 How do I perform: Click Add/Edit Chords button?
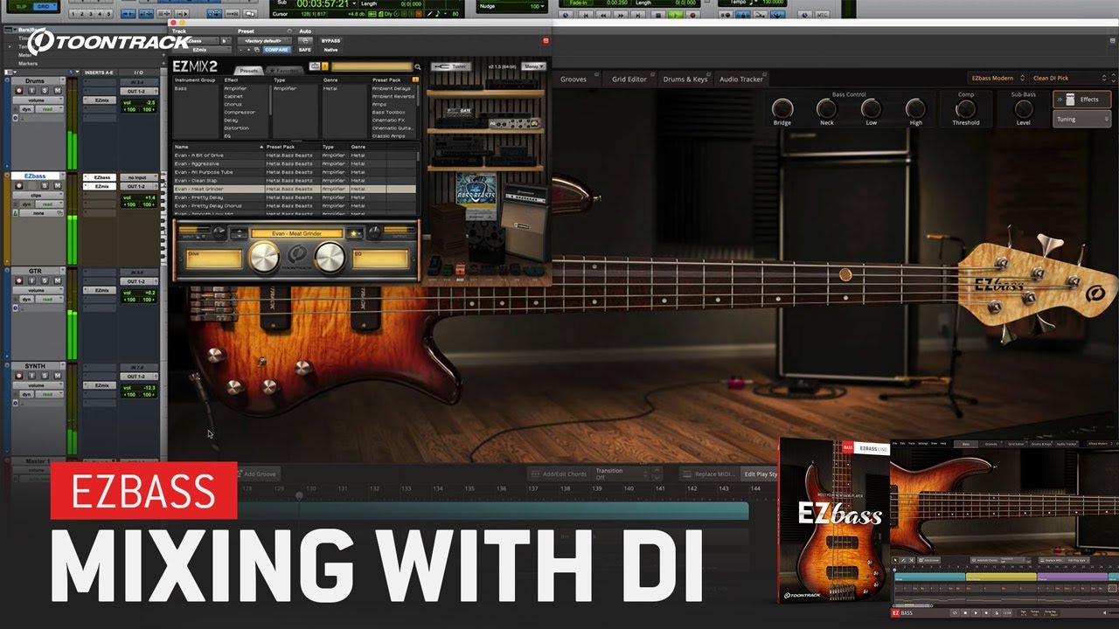click(558, 473)
